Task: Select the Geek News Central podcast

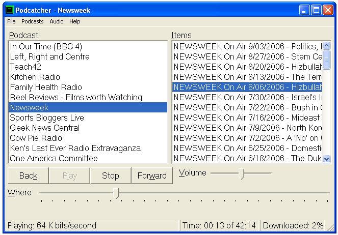Action: click(88, 128)
